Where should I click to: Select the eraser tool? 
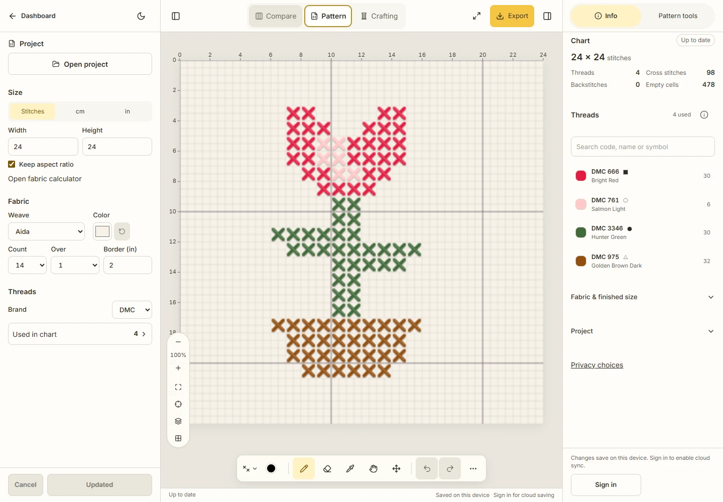(327, 468)
